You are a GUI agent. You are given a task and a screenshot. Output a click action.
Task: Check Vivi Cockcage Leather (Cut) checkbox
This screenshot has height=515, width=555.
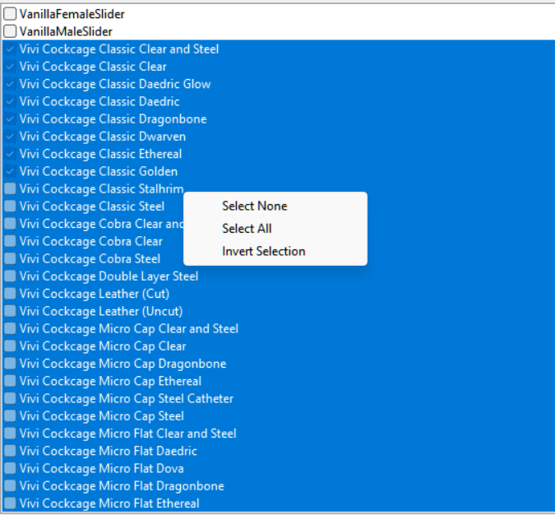pos(10,294)
